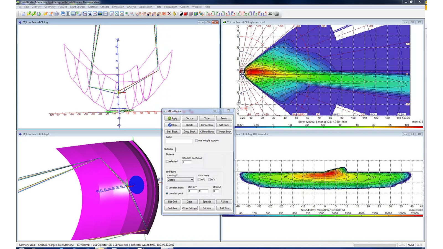
Task: Click the grid icon labeled M
Action: point(149,14)
